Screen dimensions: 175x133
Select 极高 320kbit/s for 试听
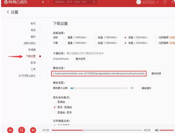click(125, 37)
